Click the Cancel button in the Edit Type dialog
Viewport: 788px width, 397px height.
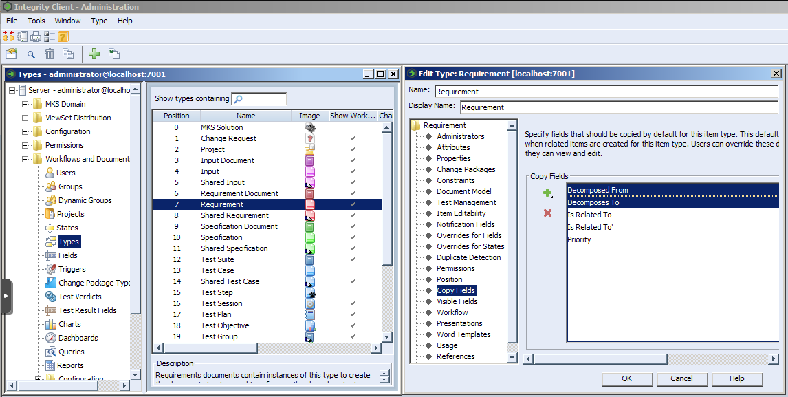[x=681, y=378]
